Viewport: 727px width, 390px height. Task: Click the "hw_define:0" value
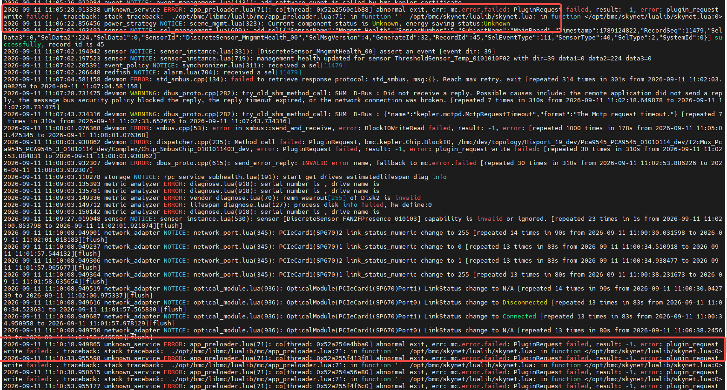point(411,205)
